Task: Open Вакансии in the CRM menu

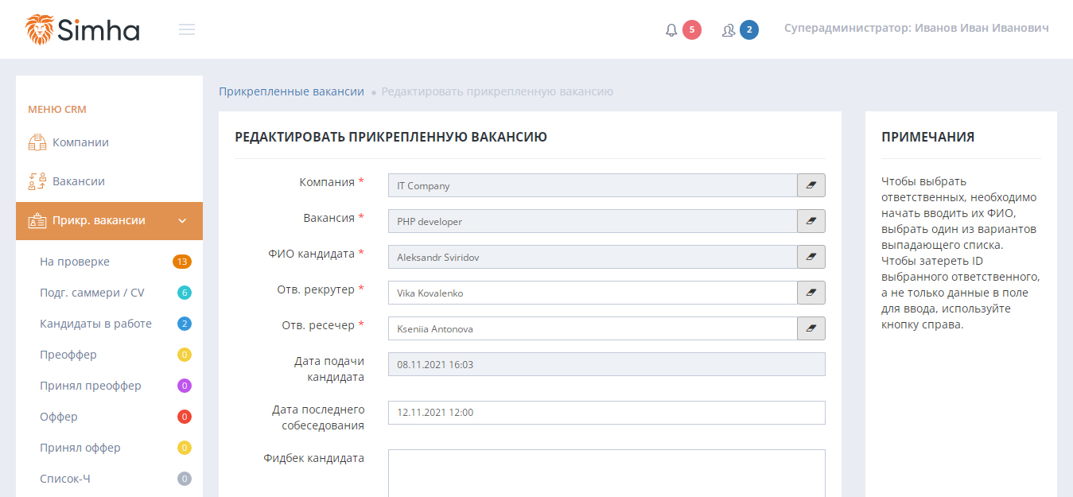Action: (78, 181)
